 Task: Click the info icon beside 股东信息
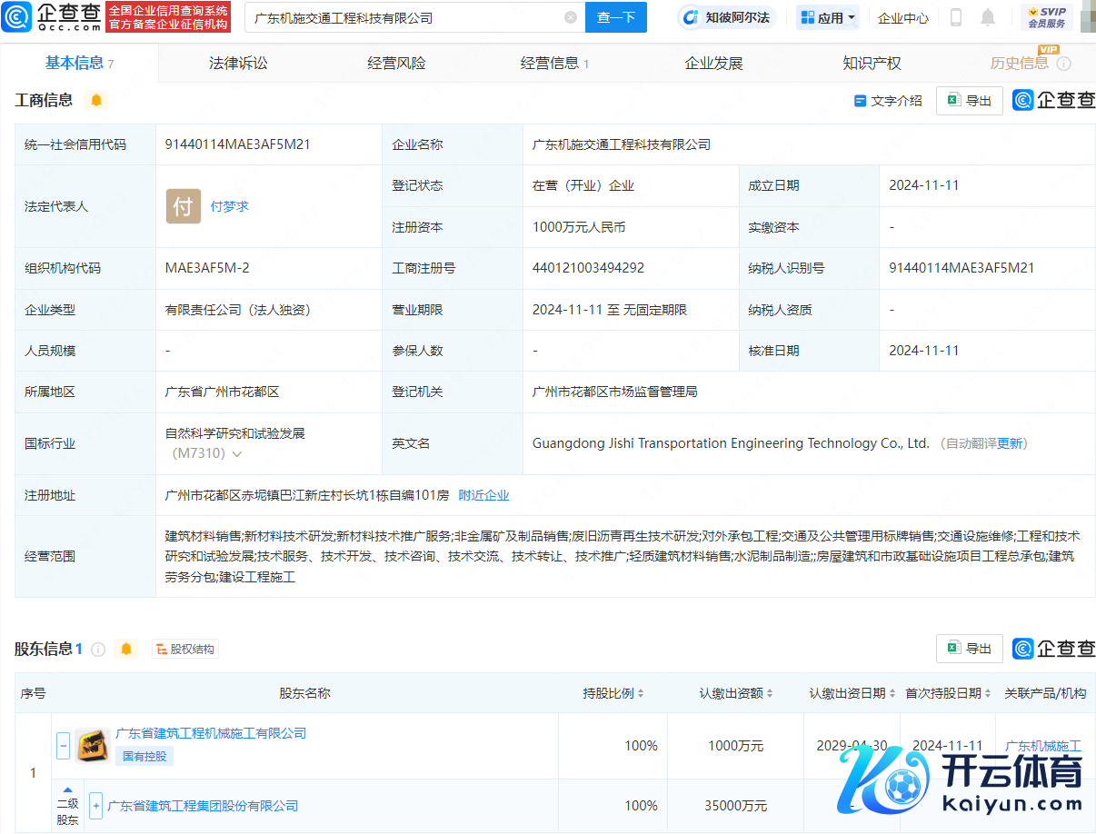(98, 649)
